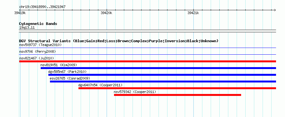Click the 19q13.11 band label
285x117 pixels.
[x=27, y=28]
